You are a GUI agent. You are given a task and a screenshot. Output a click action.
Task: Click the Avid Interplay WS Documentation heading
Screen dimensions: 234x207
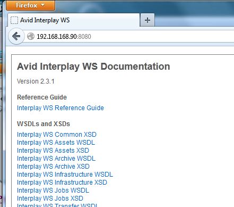point(93,67)
